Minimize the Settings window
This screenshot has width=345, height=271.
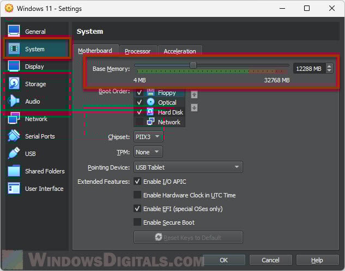282,8
